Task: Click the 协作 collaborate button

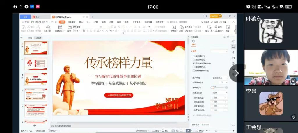Action: pyautogui.click(x=215, y=22)
